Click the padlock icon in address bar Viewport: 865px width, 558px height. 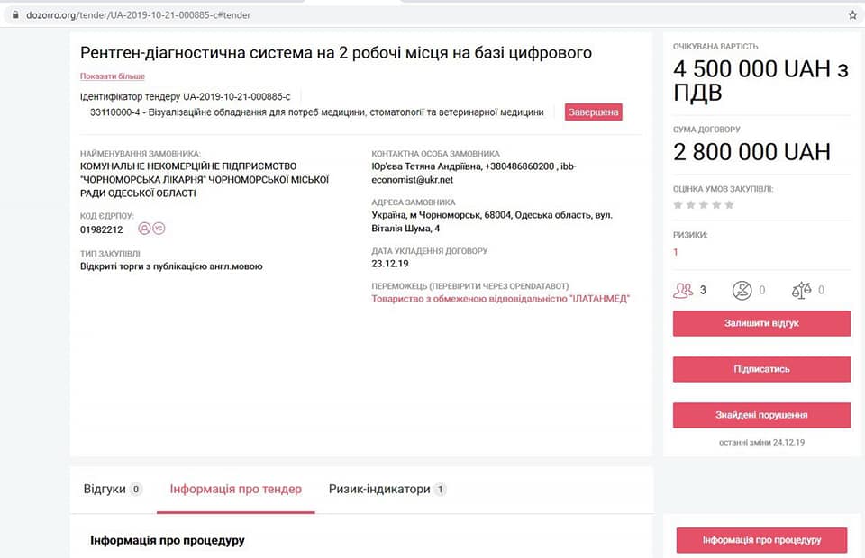click(13, 14)
